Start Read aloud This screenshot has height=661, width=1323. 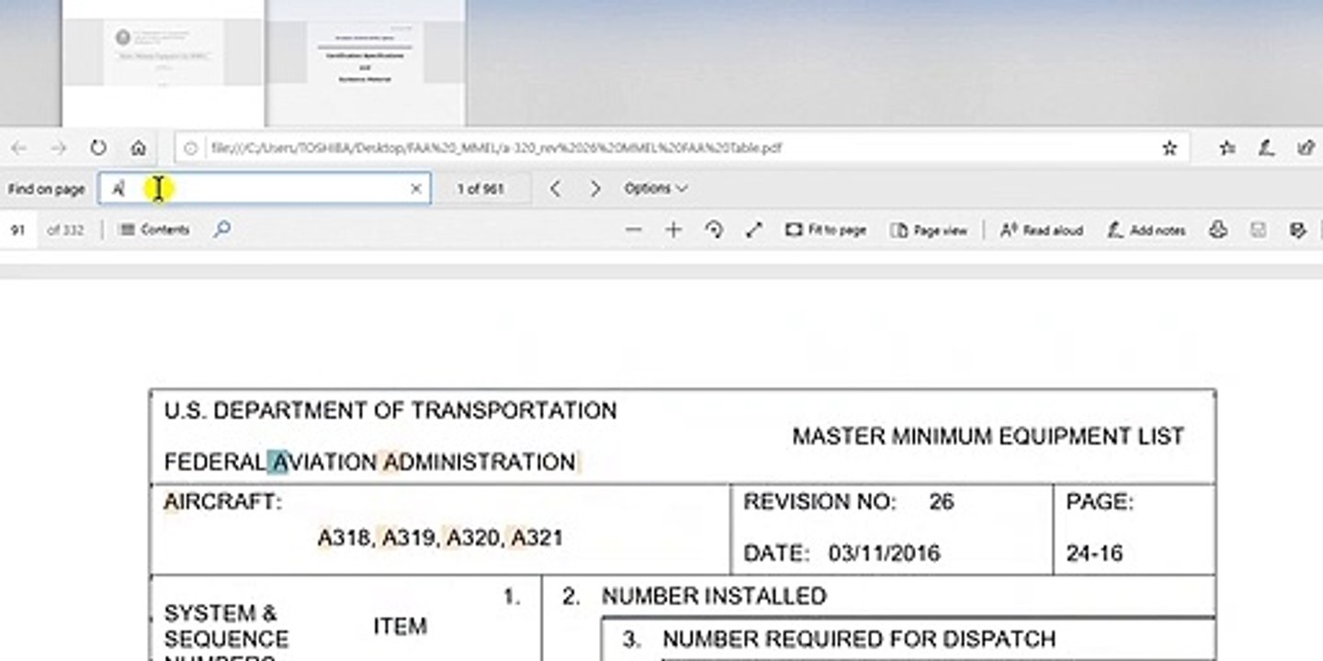point(1041,230)
